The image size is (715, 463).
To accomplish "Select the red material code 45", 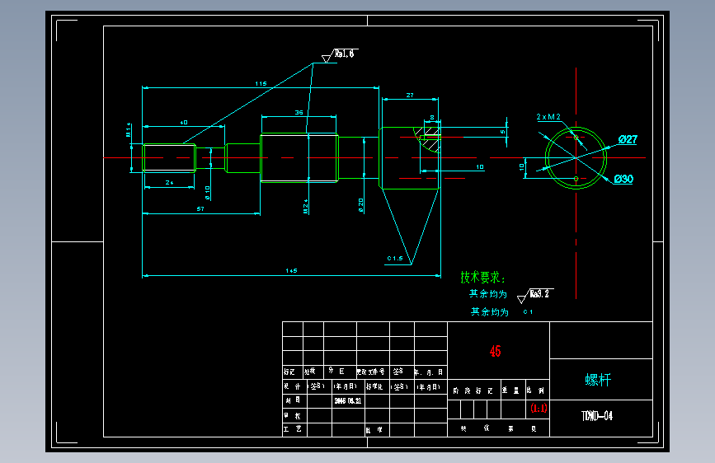I will click(495, 351).
